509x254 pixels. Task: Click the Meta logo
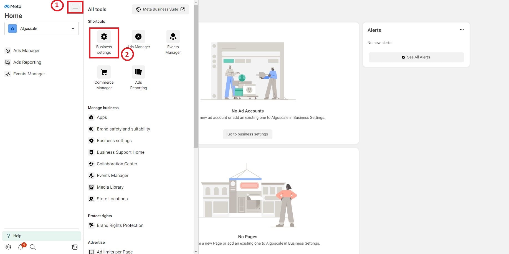point(13,6)
